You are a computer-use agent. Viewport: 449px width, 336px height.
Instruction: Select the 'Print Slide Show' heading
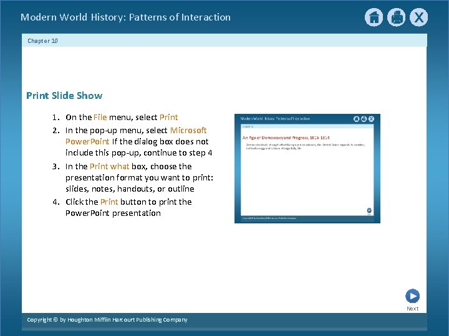coord(64,95)
